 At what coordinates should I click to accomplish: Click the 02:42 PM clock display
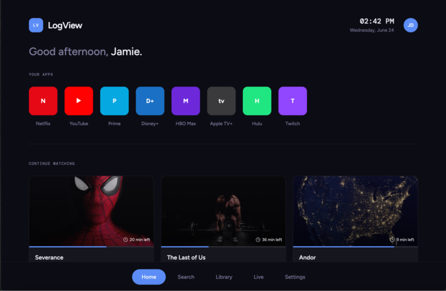[x=377, y=21]
